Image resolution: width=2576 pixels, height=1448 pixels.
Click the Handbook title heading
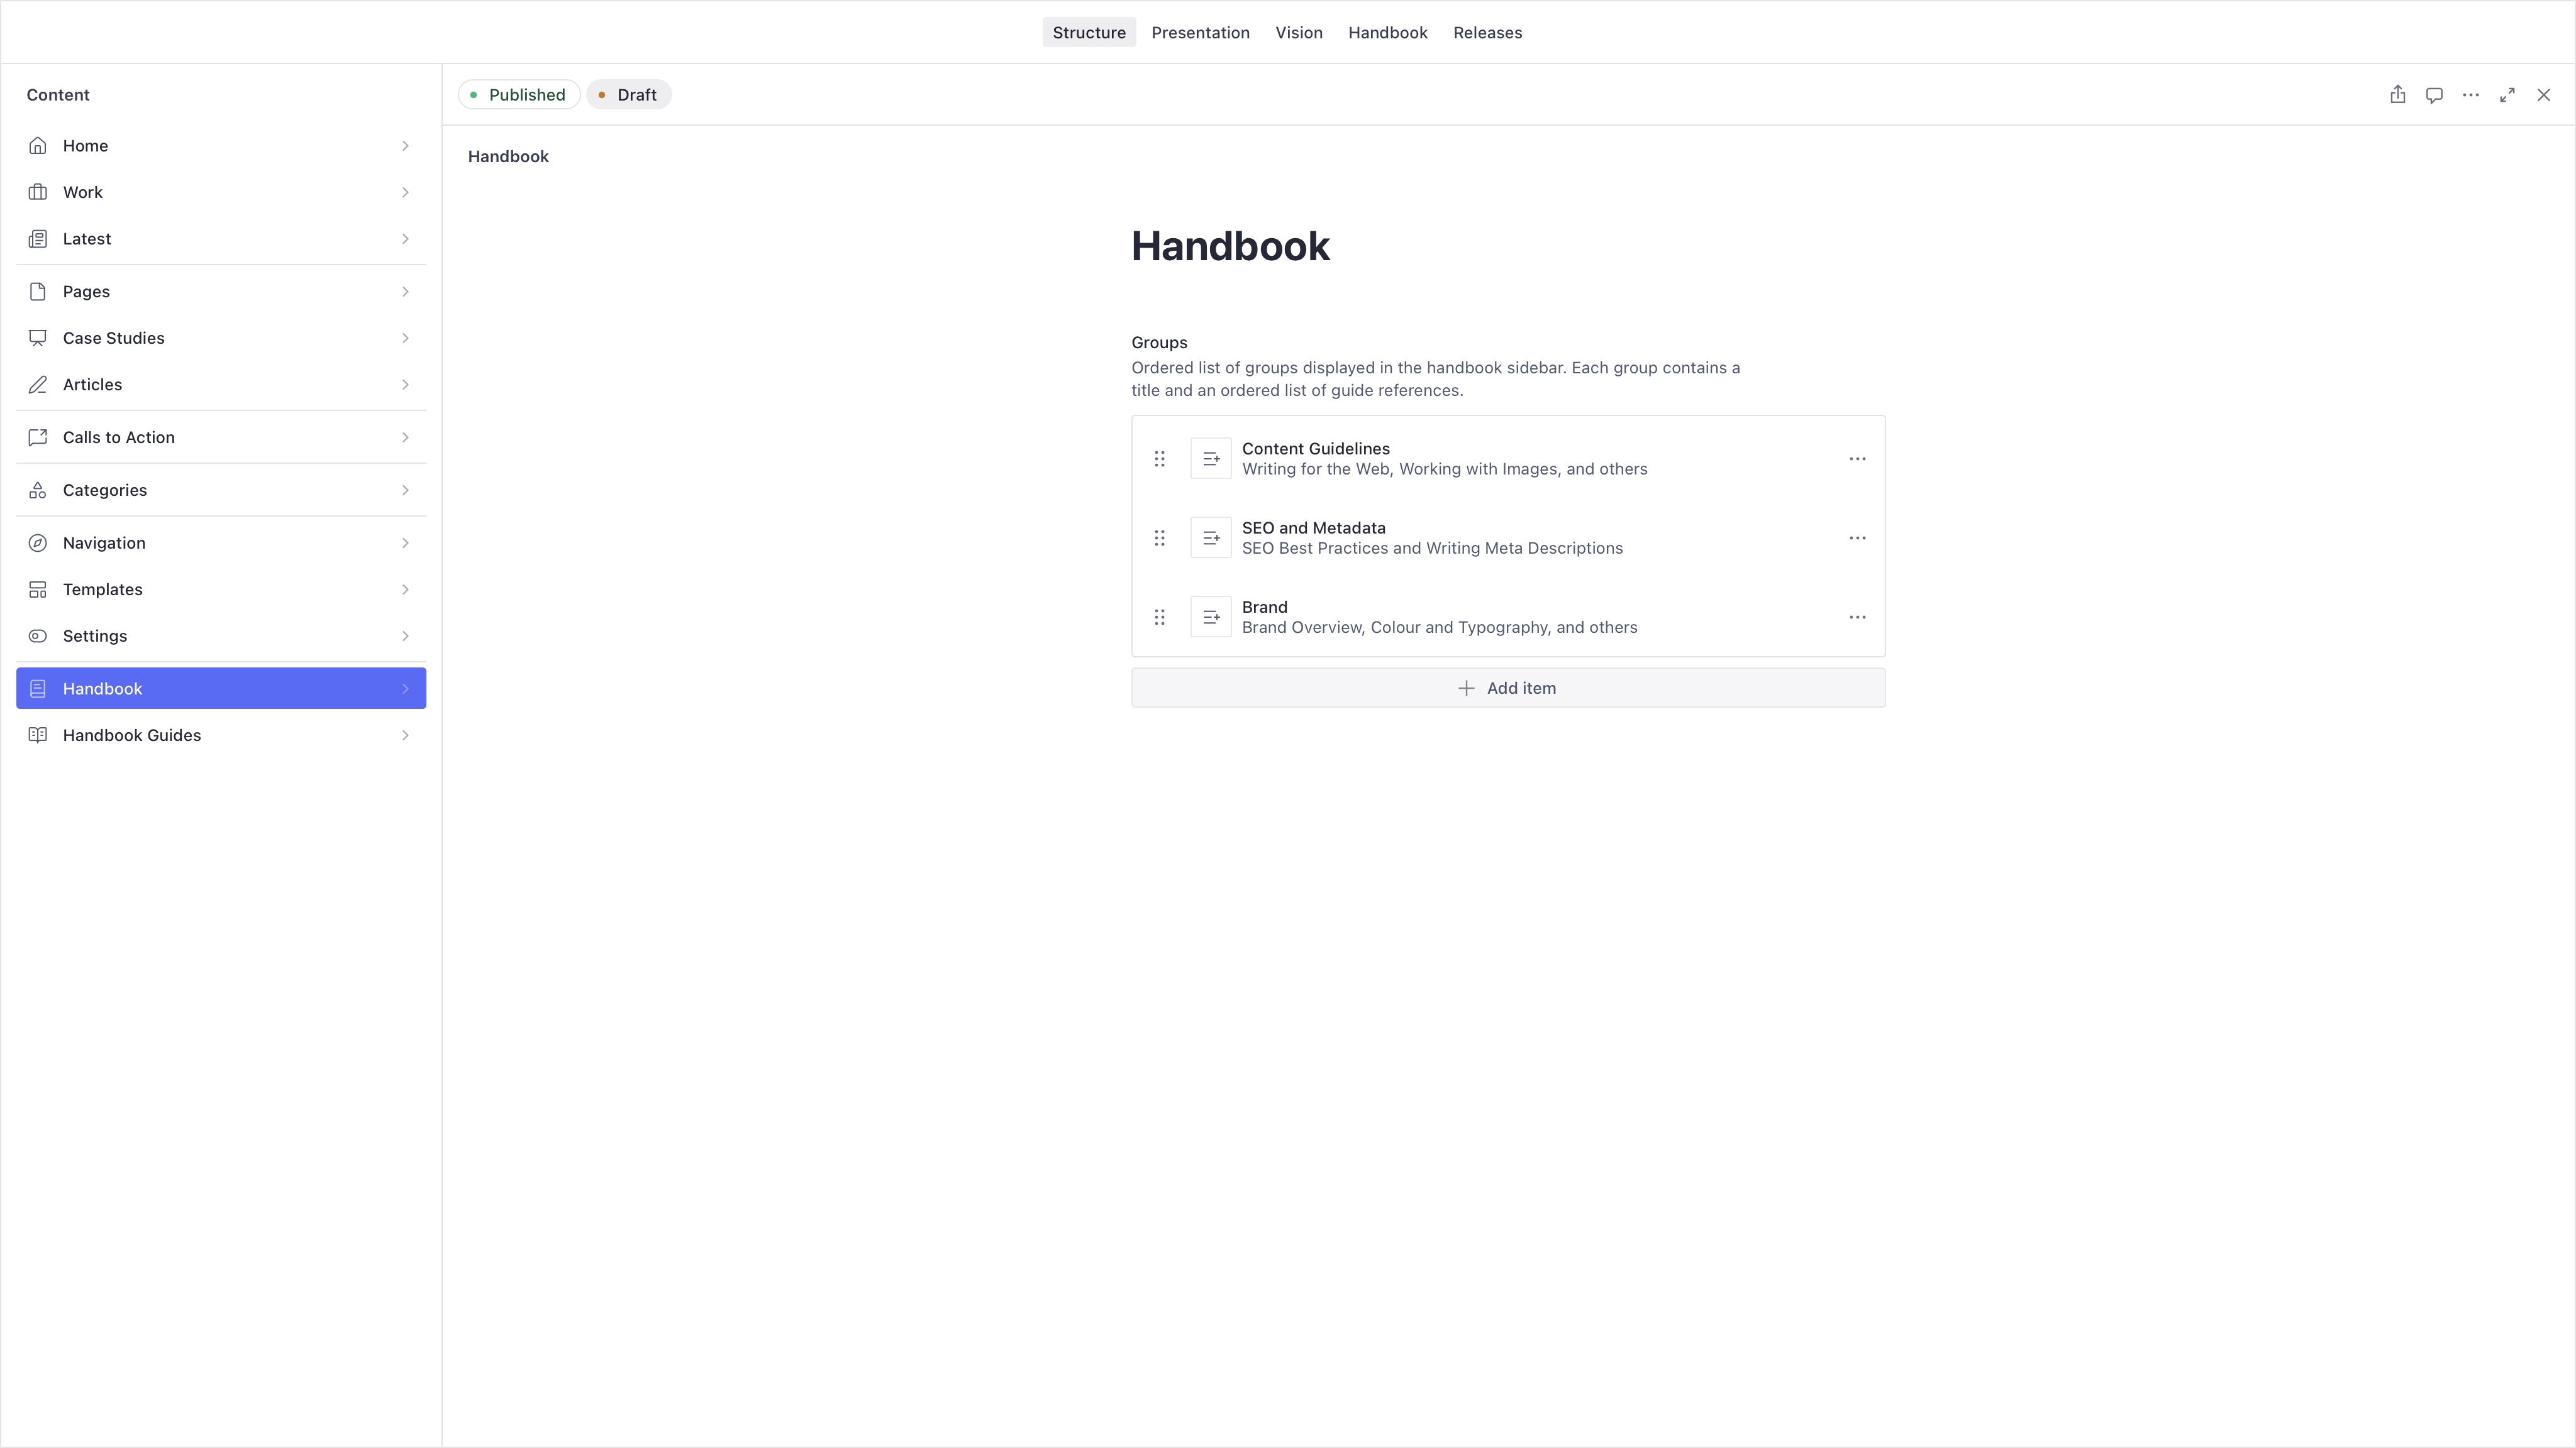(1230, 247)
